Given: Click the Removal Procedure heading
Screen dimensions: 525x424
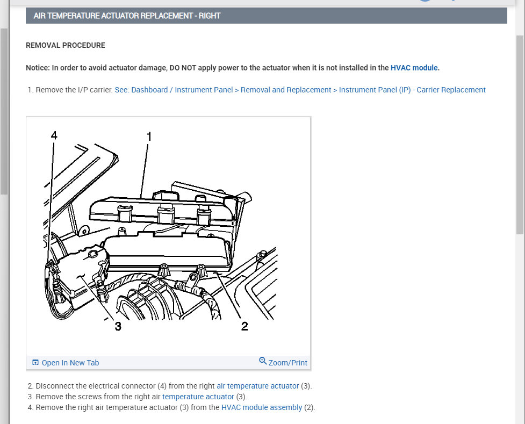Looking at the screenshot, I should [66, 45].
